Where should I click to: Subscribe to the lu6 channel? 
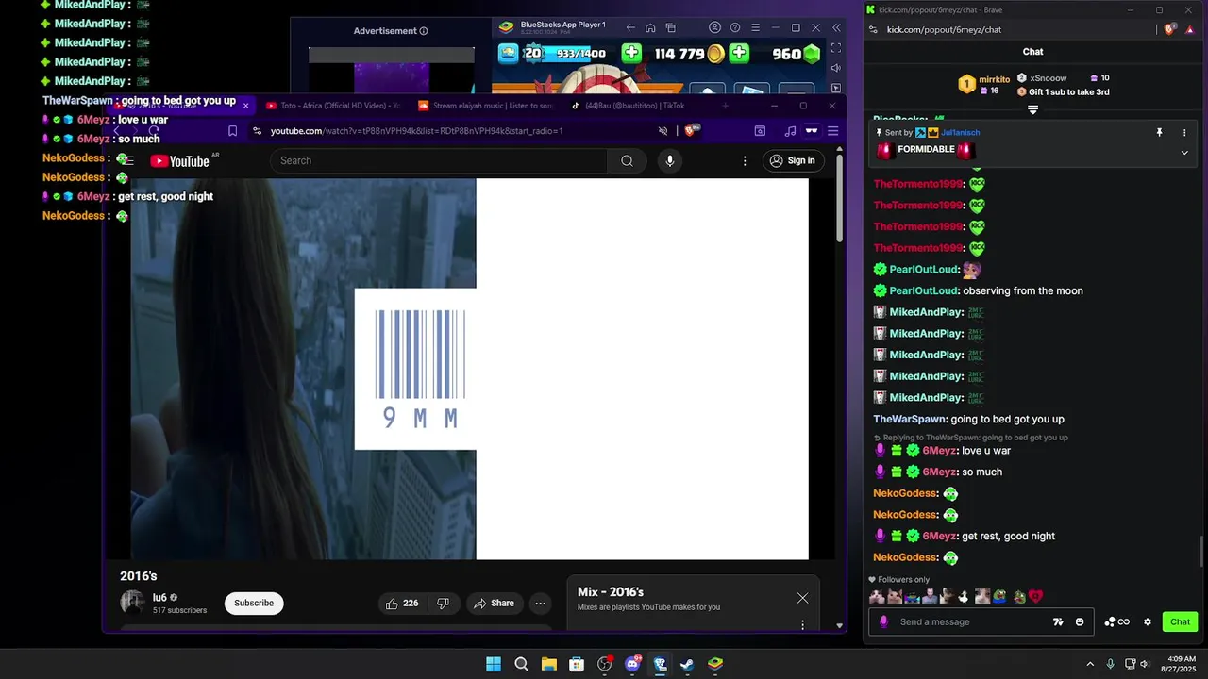254,604
